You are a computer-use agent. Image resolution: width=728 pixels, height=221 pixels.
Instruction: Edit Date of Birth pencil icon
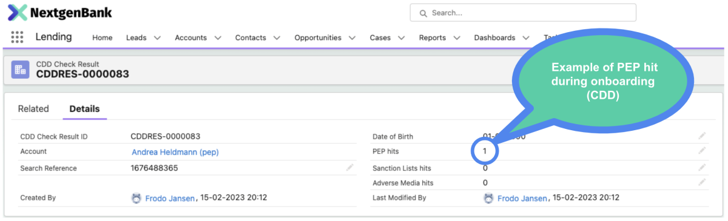click(x=702, y=136)
